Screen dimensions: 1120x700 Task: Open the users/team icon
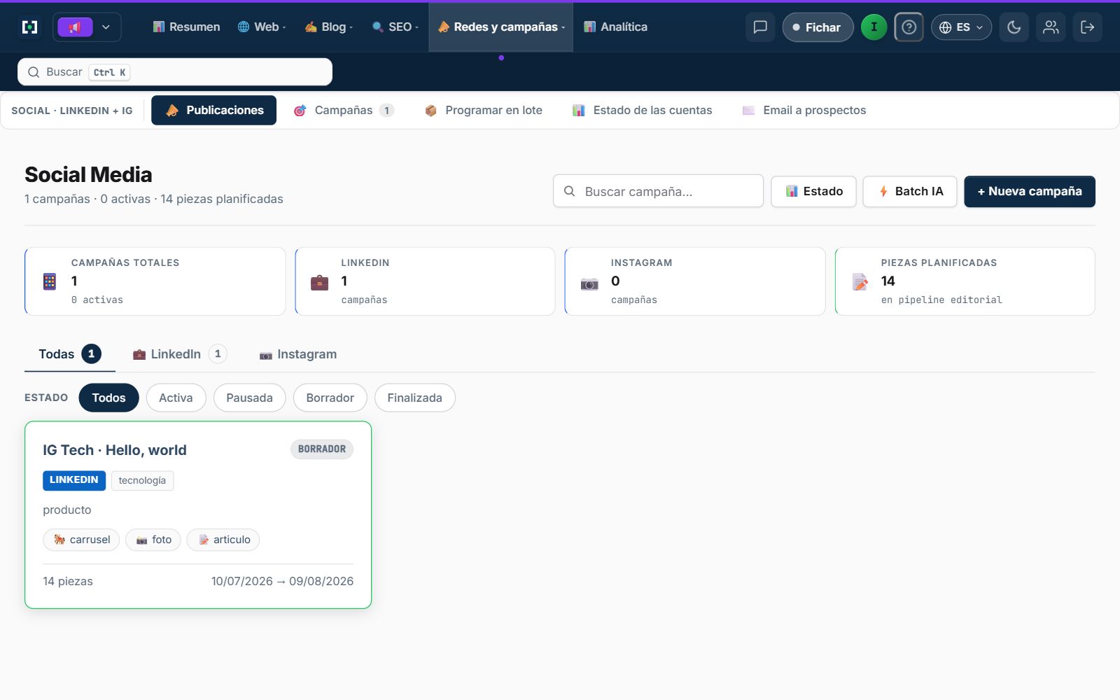pos(1051,27)
